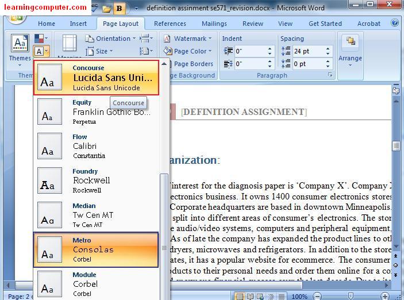
Task: Click the Zoom Out minus button
Action: tap(317, 297)
